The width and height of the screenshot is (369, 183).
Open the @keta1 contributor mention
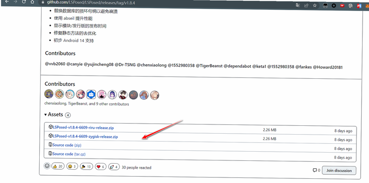click(x=259, y=66)
